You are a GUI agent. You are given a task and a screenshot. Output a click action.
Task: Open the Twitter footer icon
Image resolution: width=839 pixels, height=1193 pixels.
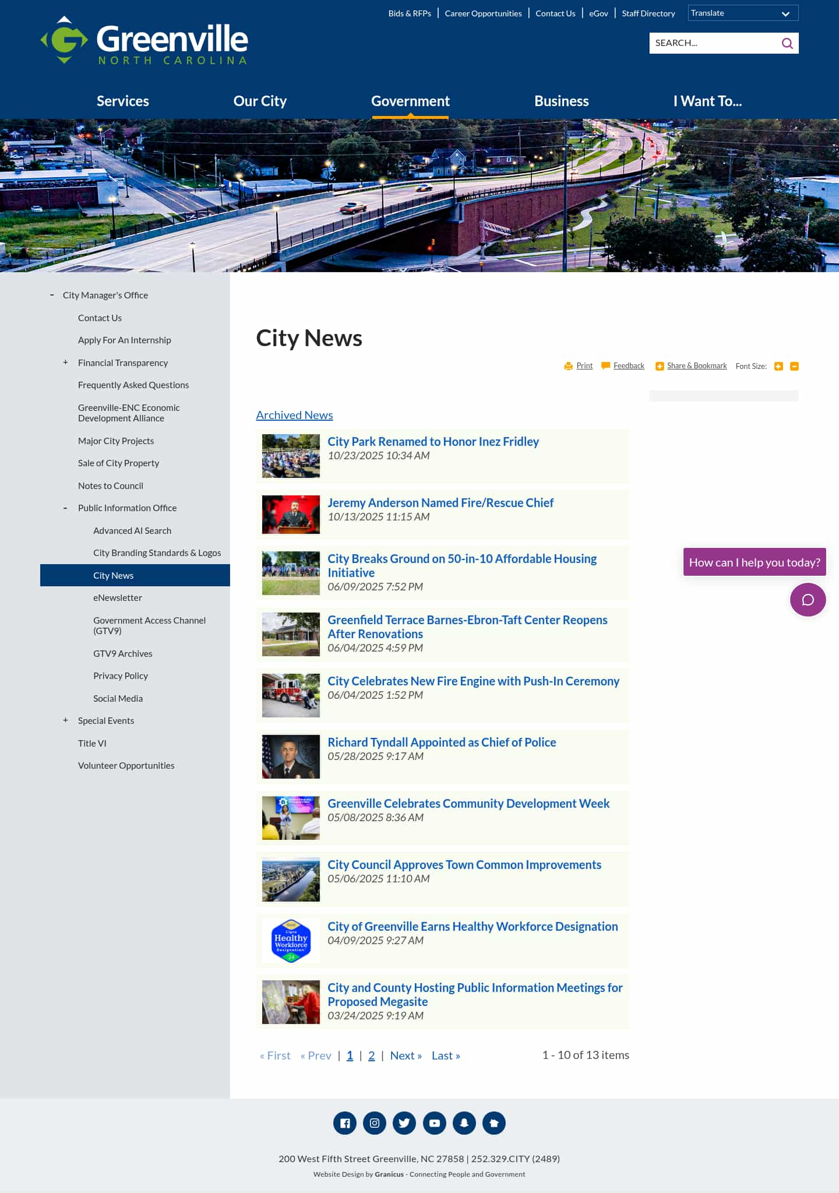(x=404, y=1123)
